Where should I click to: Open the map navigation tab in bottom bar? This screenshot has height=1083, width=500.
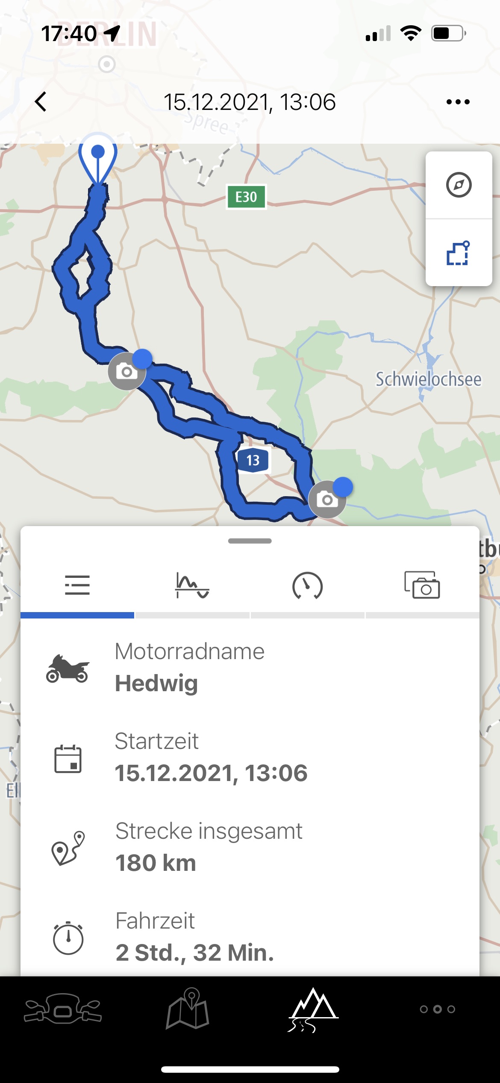[x=188, y=1009]
